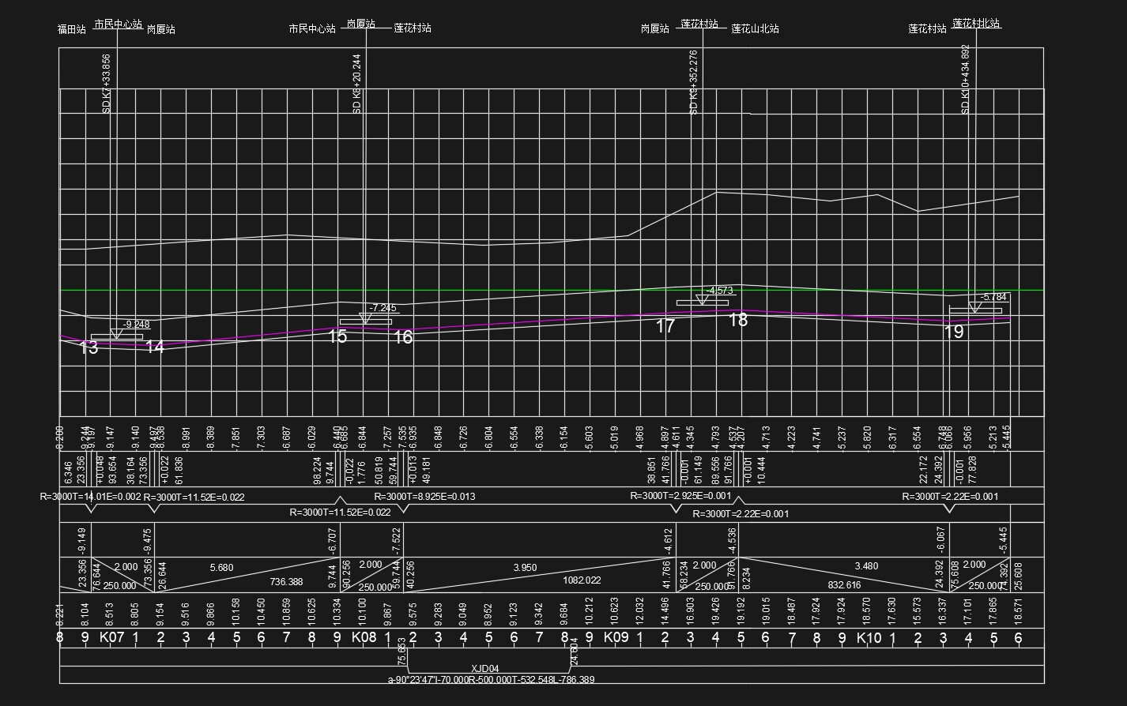This screenshot has width=1127, height=706.
Task: Click the station label '莲花山北站'
Action: click(x=755, y=28)
